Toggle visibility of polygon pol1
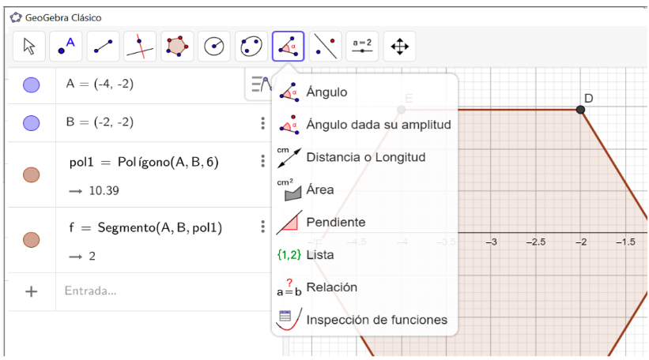The height and width of the screenshot is (360, 649). tap(31, 174)
